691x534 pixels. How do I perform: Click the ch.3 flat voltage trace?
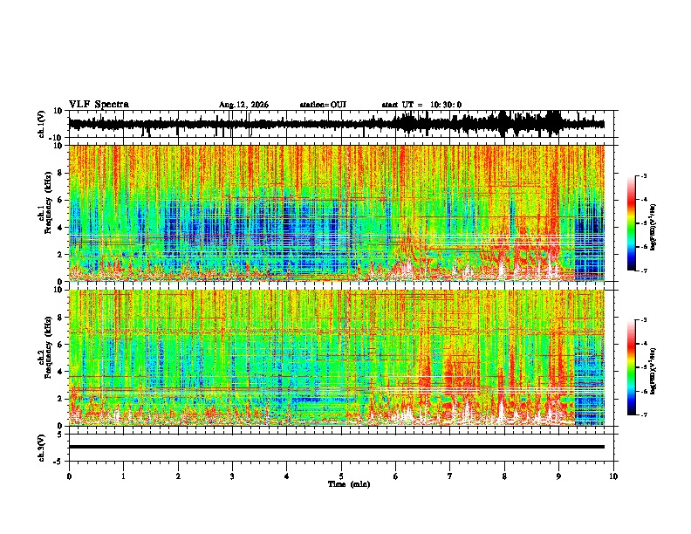tap(337, 447)
